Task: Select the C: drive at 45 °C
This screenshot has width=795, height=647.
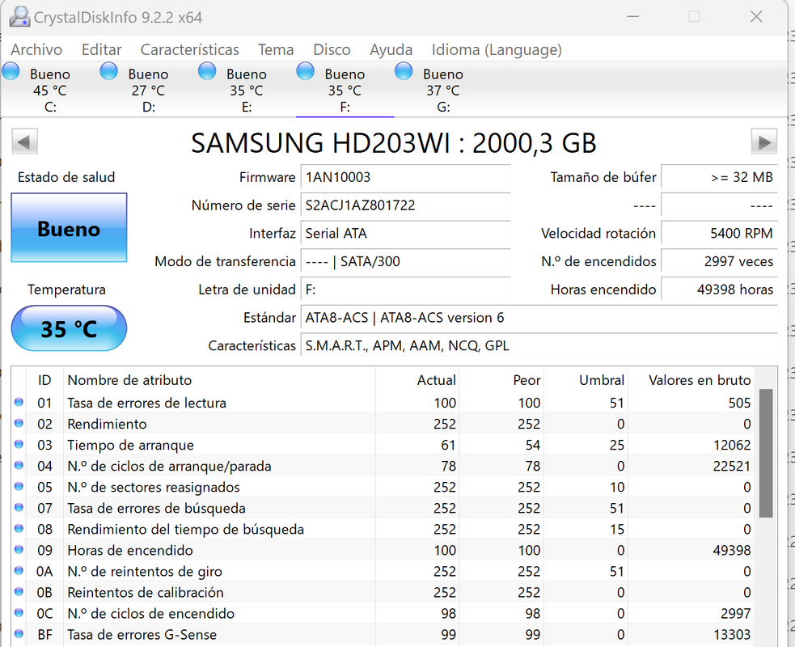Action: coord(49,90)
